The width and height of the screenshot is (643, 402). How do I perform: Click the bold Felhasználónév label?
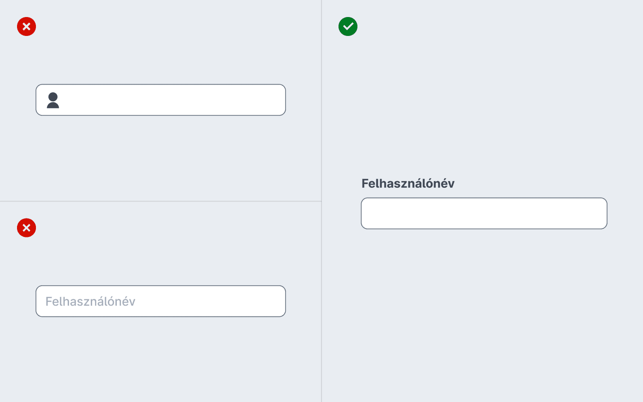(x=408, y=184)
